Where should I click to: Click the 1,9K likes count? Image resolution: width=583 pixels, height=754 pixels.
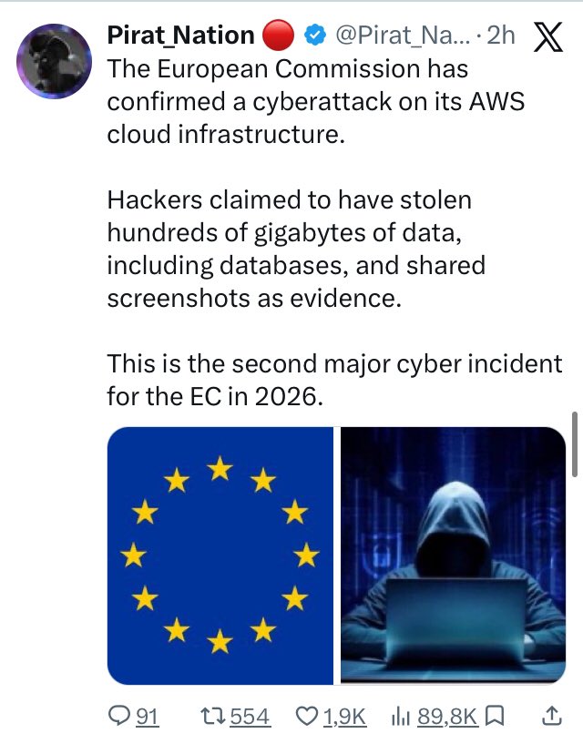coord(344,718)
